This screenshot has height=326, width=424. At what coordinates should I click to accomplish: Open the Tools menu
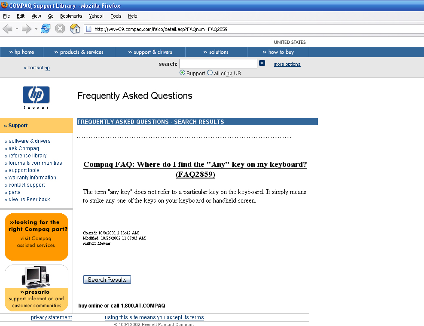pyautogui.click(x=116, y=16)
